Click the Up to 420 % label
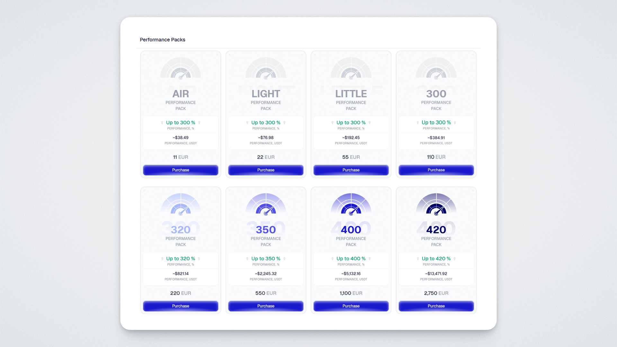 tap(436, 259)
